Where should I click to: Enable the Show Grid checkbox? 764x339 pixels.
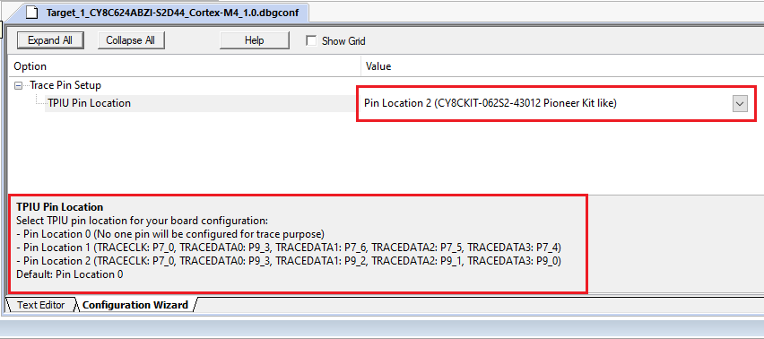pos(311,41)
